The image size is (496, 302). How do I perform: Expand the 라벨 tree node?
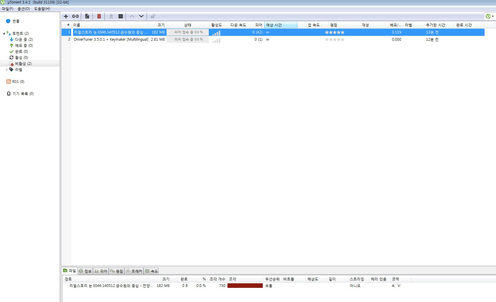[x=7, y=70]
